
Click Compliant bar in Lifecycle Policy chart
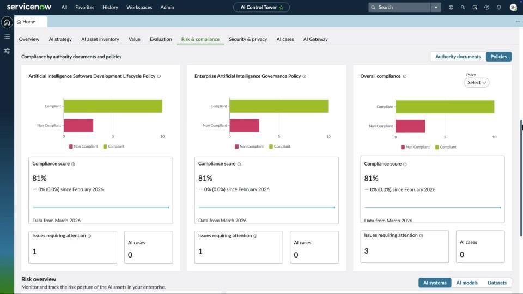tap(113, 106)
